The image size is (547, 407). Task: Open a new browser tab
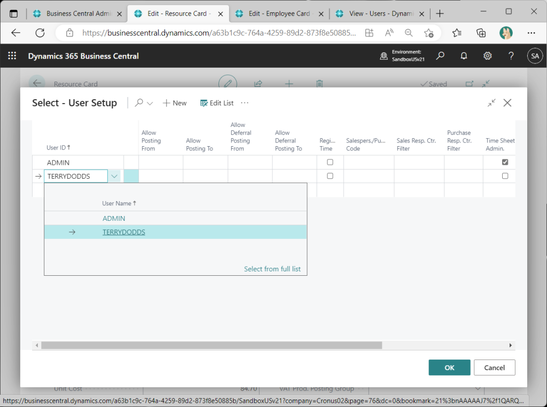pos(440,13)
